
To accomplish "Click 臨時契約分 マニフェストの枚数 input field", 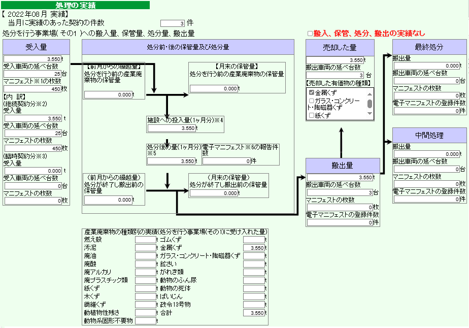I will pyautogui.click(x=33, y=201).
